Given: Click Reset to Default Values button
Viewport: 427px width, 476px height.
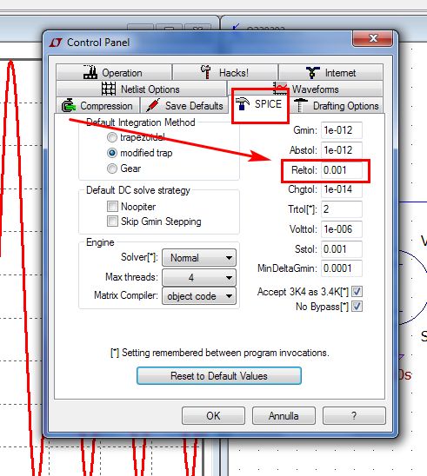Looking at the screenshot, I should [x=219, y=376].
